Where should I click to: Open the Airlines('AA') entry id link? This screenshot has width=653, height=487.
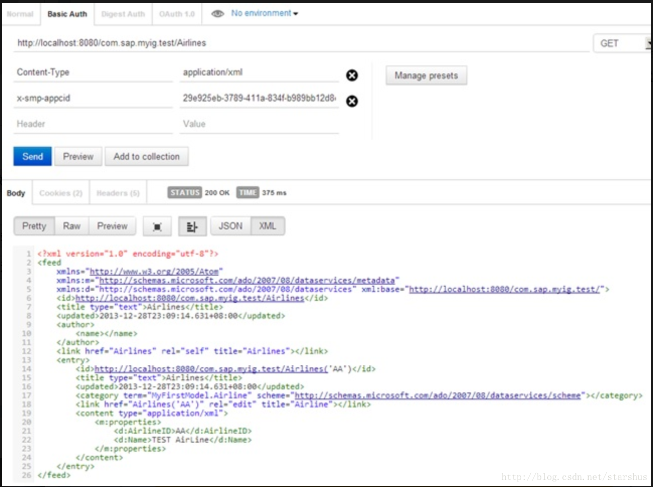[211, 369]
